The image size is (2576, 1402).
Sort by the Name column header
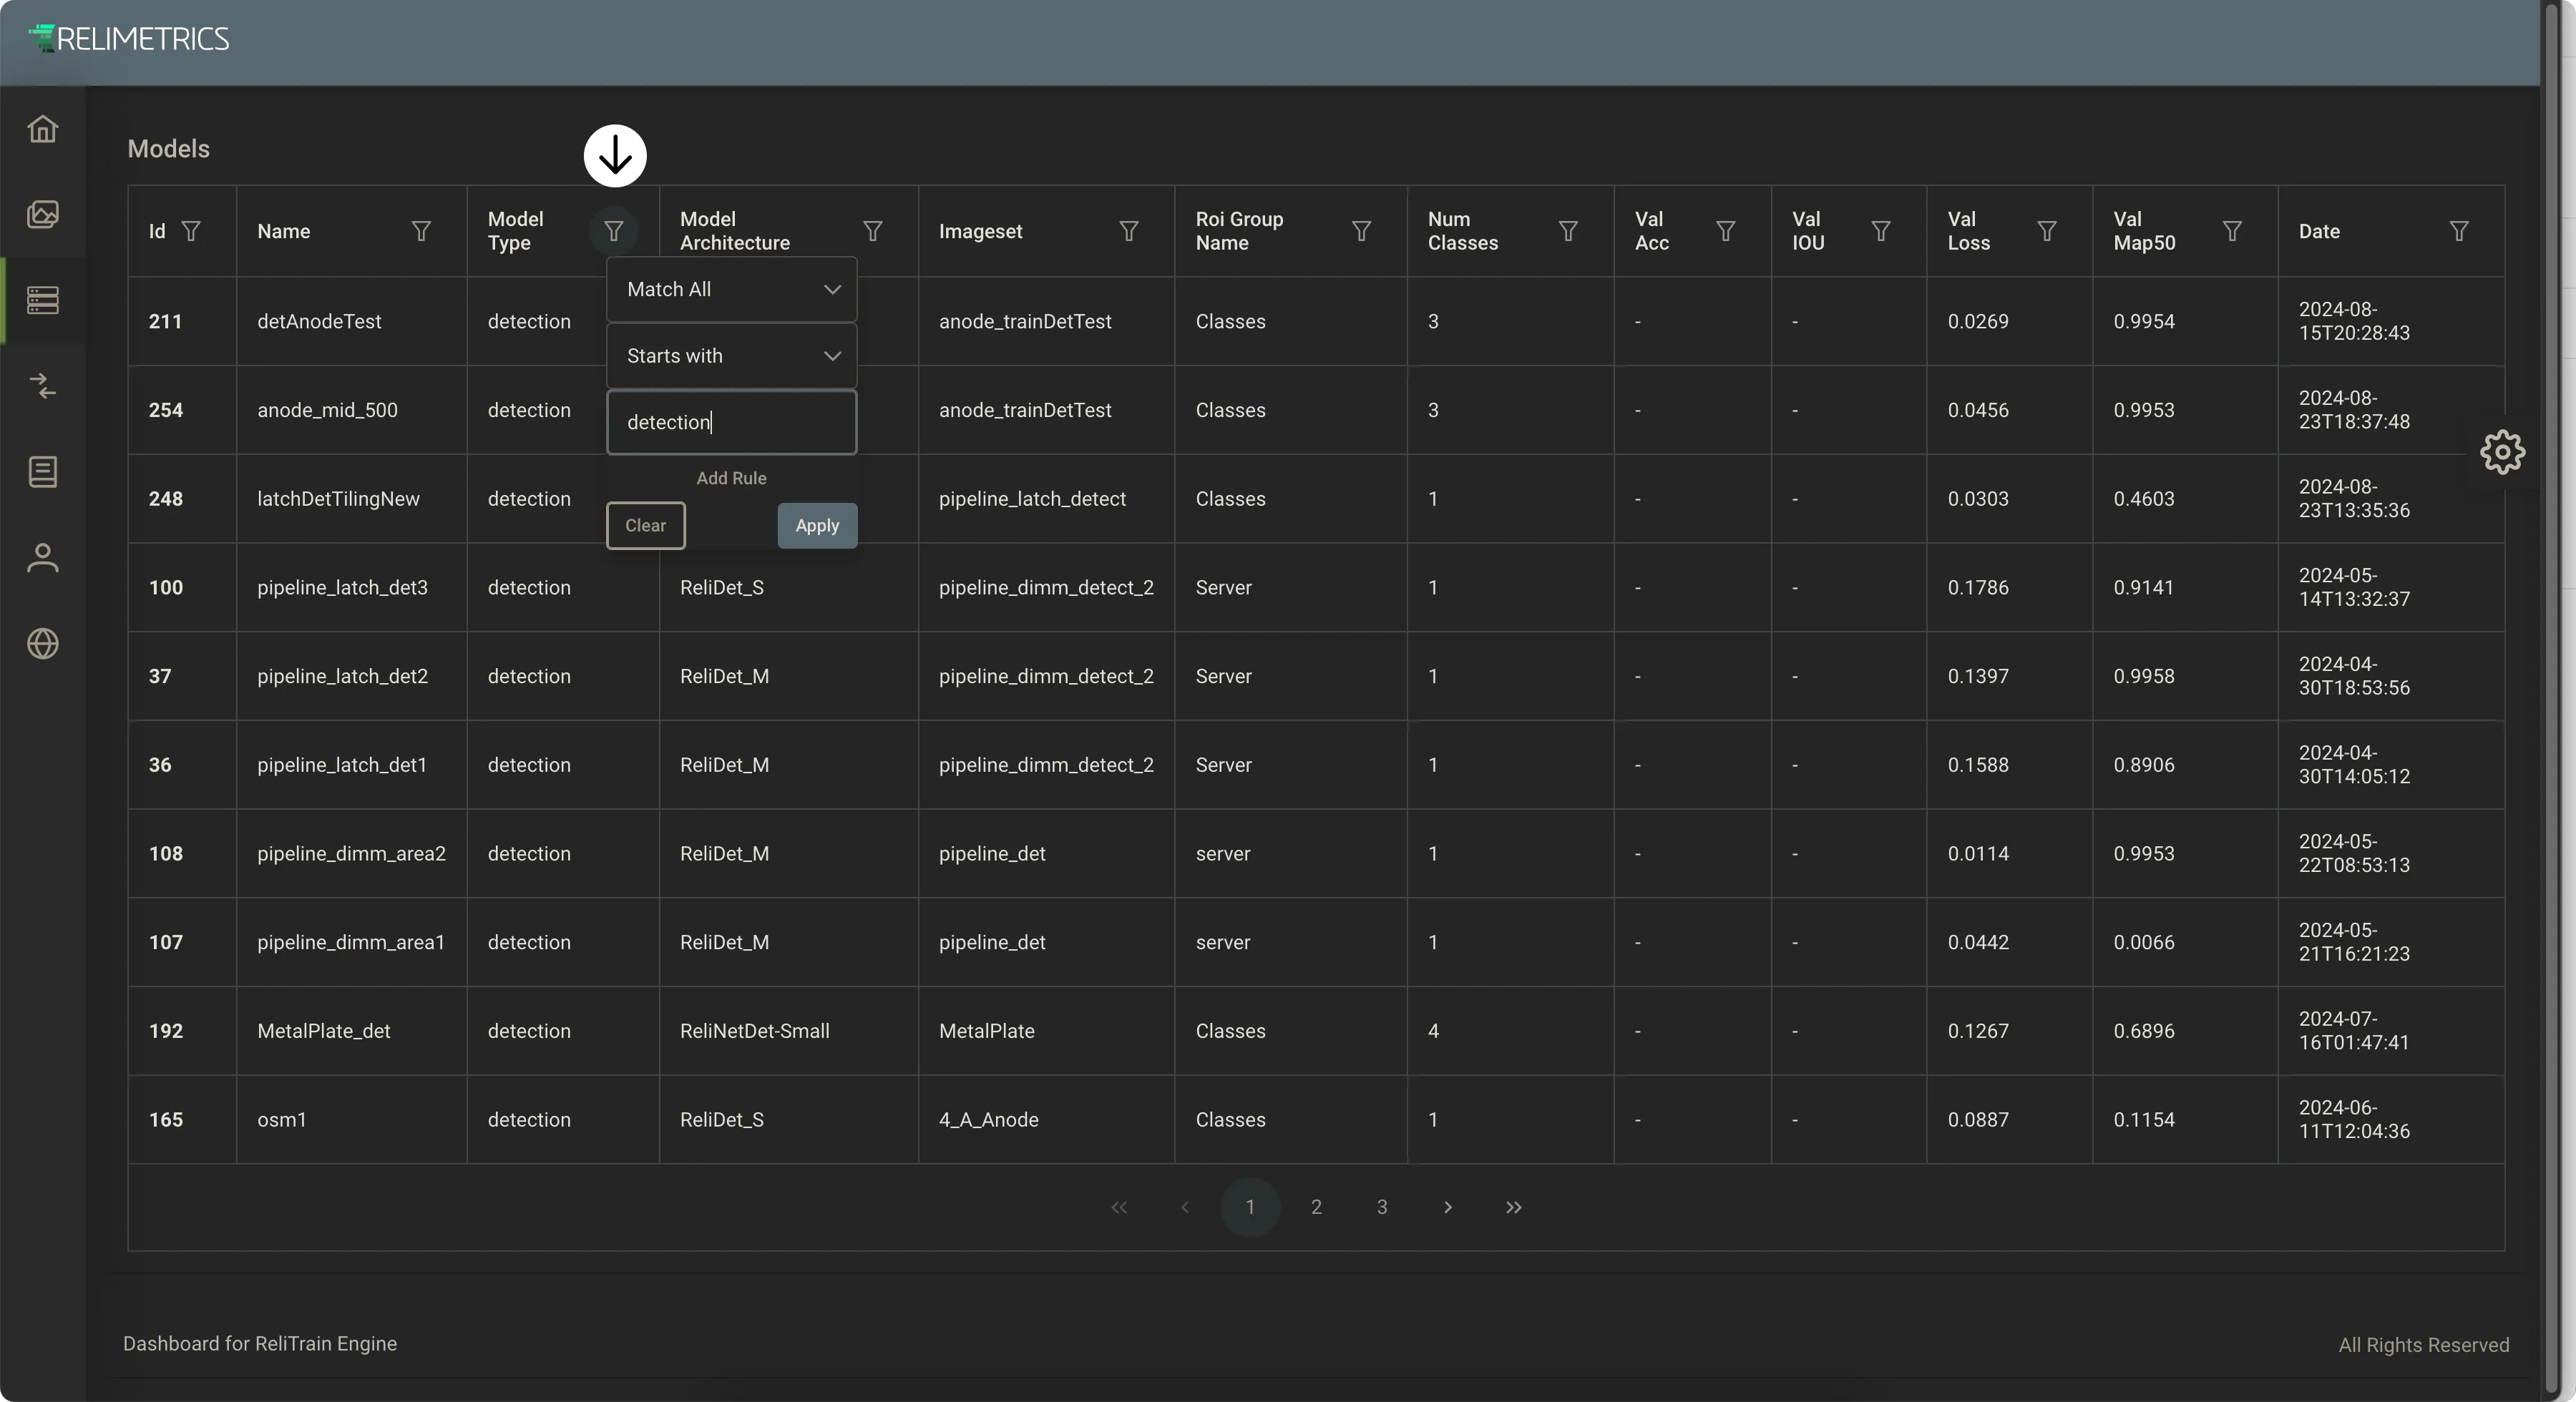pos(284,231)
